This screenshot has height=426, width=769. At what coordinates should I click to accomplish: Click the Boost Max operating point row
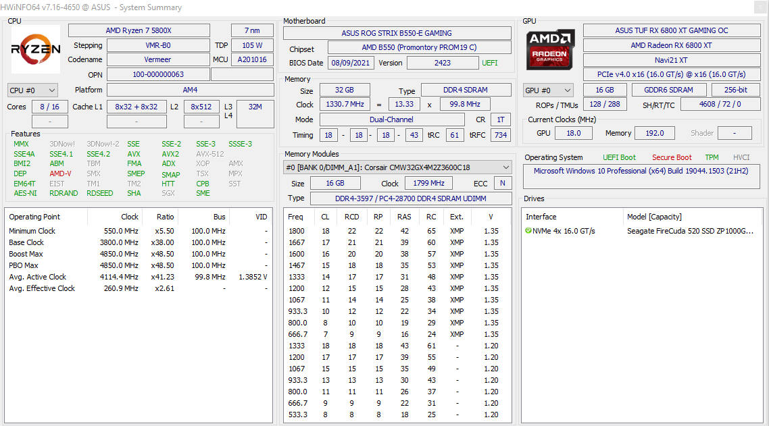pos(139,254)
